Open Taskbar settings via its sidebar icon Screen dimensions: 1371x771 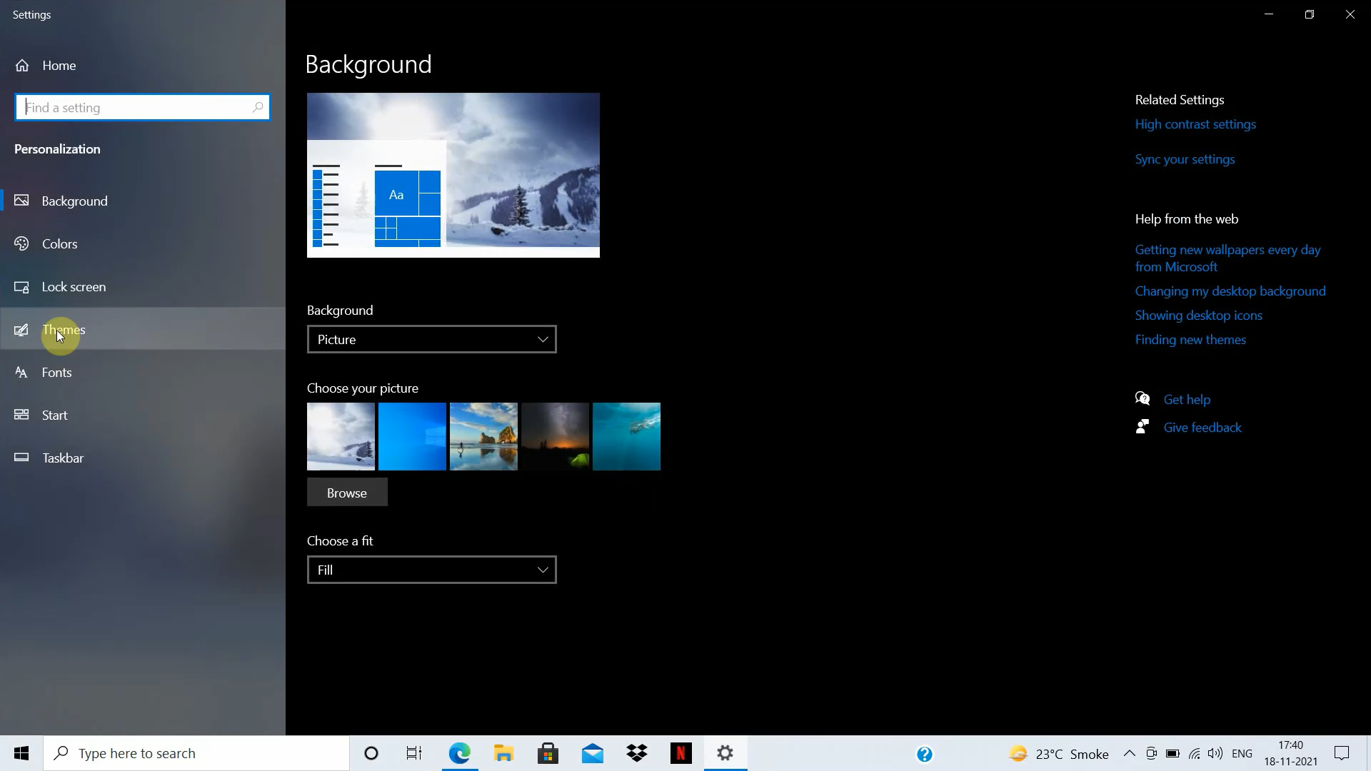pos(21,457)
